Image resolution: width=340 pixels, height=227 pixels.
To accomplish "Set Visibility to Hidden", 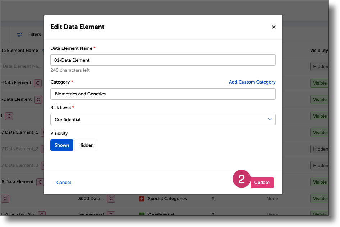I will [x=86, y=145].
